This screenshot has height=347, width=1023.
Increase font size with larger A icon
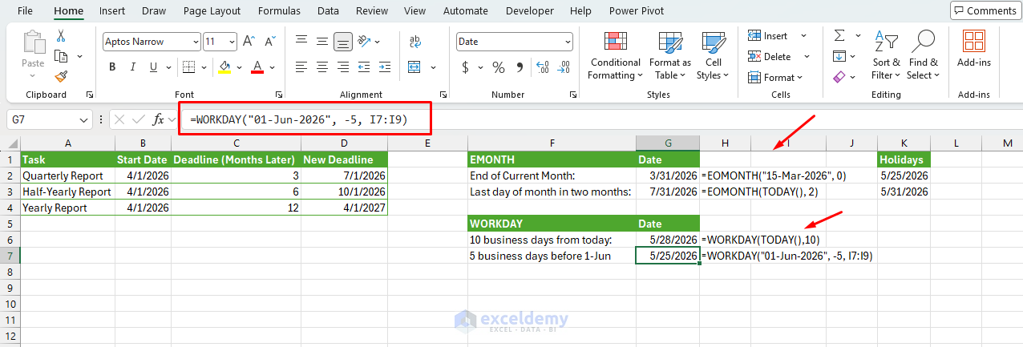pos(249,42)
